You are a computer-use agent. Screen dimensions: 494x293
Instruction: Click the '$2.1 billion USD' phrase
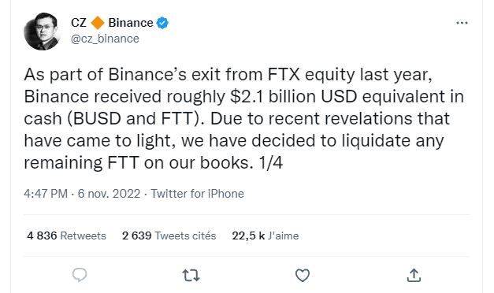(293, 96)
